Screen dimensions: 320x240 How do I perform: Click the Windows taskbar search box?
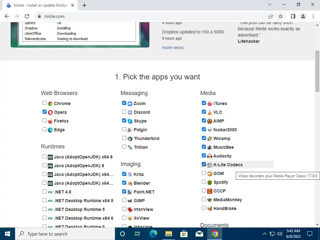(x=65, y=234)
